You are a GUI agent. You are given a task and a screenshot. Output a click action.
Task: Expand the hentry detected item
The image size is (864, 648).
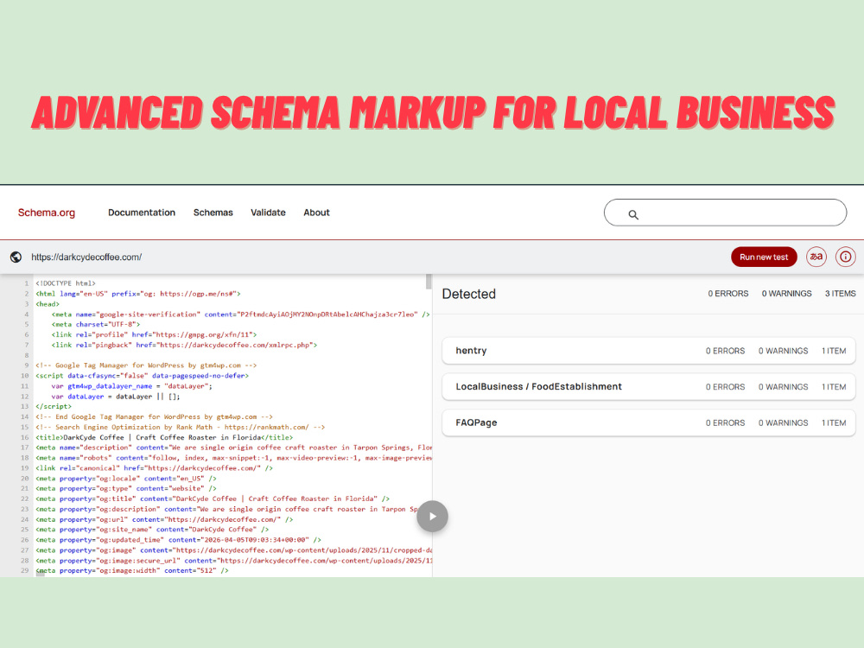(649, 351)
